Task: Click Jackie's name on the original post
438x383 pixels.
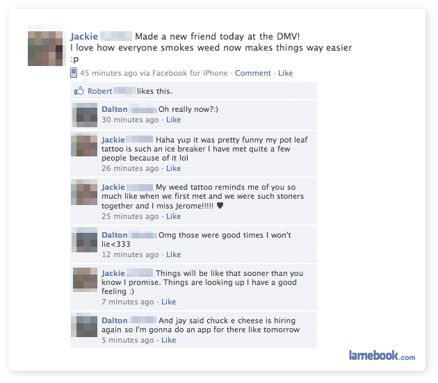Action: pos(84,36)
